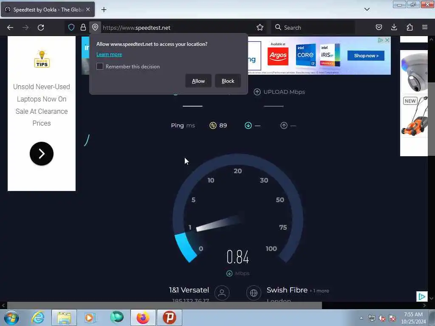This screenshot has width=435, height=326.
Task: Click the upload latency arrow icon
Action: point(284,126)
